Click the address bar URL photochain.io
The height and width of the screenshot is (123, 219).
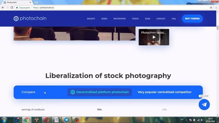(43, 8)
